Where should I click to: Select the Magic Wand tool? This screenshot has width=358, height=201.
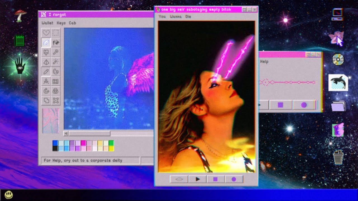(x=56, y=62)
